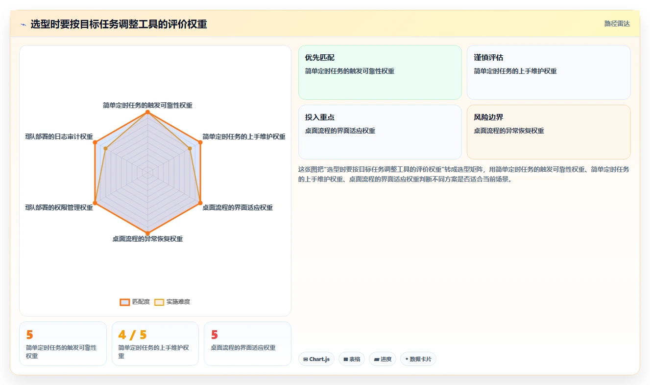Click the orange 5 stat card for 触发可靠性权重
Screen dimensions: 650x385
(63, 343)
